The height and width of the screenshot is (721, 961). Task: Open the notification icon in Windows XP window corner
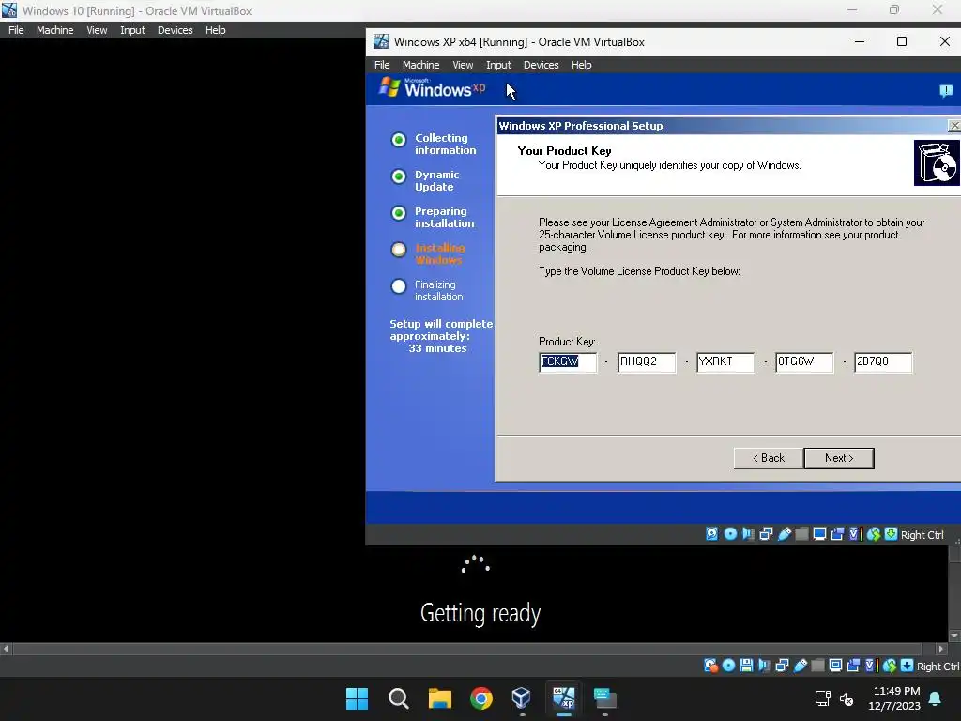(946, 91)
